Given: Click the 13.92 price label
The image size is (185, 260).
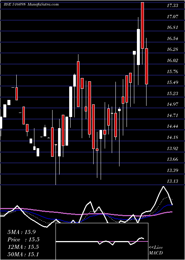Looking at the screenshot, I should (x=172, y=148).
